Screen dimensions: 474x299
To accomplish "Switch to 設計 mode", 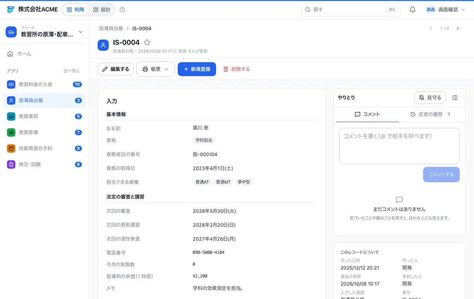I will click(x=102, y=10).
